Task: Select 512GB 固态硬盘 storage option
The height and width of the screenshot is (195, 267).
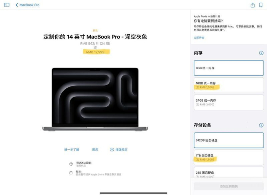Action: (x=229, y=140)
